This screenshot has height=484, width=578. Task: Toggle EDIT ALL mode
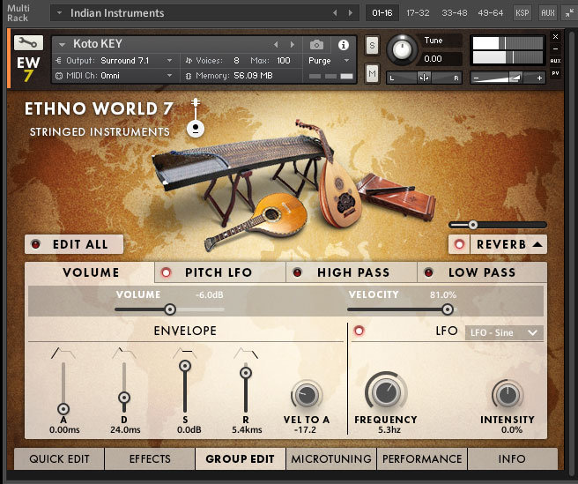tap(74, 244)
